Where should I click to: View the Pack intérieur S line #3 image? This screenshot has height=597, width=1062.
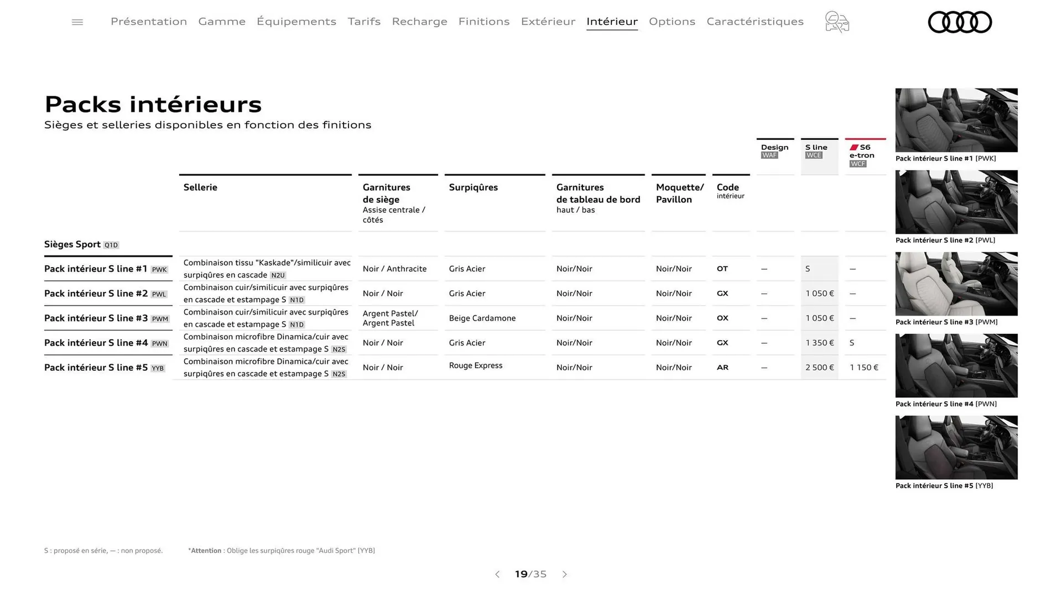[x=956, y=284]
